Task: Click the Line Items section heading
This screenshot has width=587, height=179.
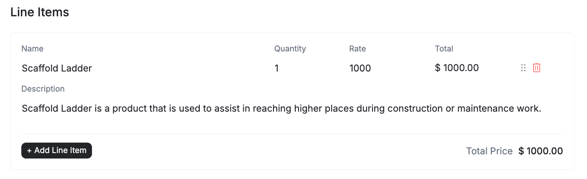Action: click(x=40, y=13)
